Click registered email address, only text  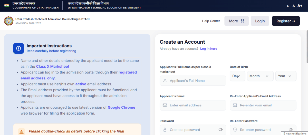coord(79,75)
